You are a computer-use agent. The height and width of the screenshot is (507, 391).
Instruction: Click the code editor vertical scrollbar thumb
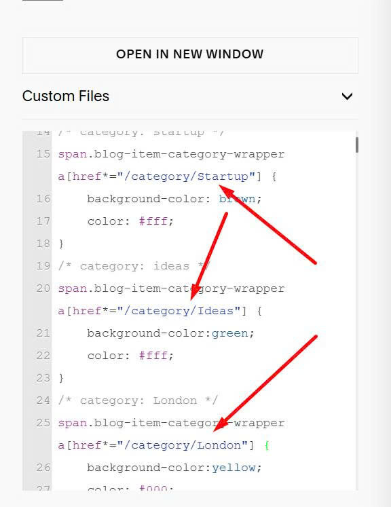(x=356, y=145)
